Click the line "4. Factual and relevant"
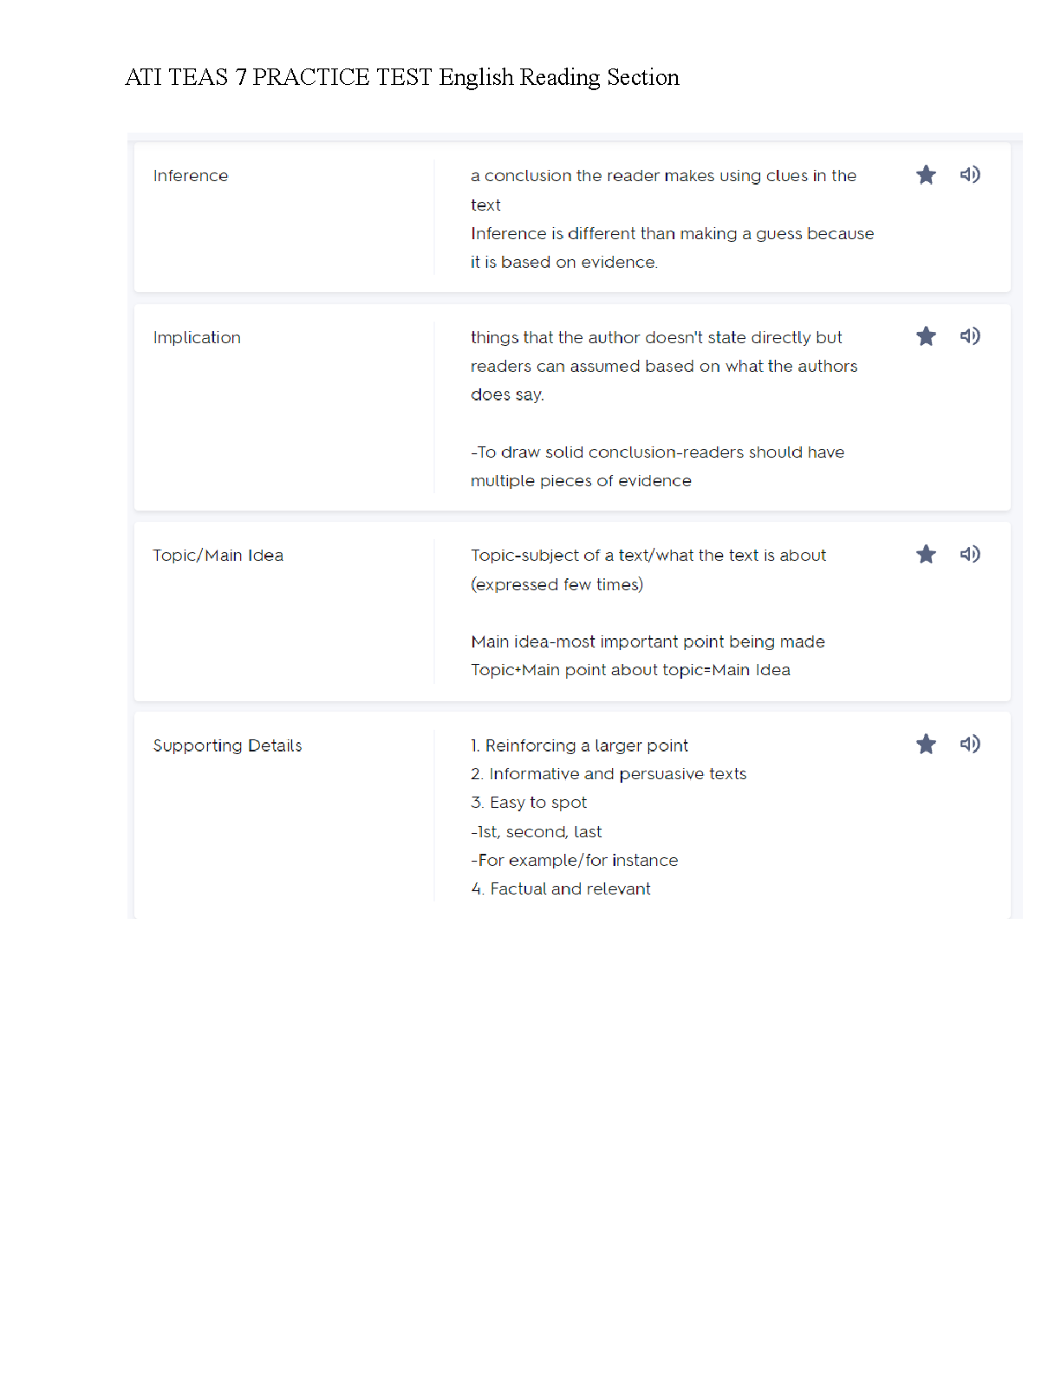This screenshot has height=1373, width=1061. pos(561,889)
